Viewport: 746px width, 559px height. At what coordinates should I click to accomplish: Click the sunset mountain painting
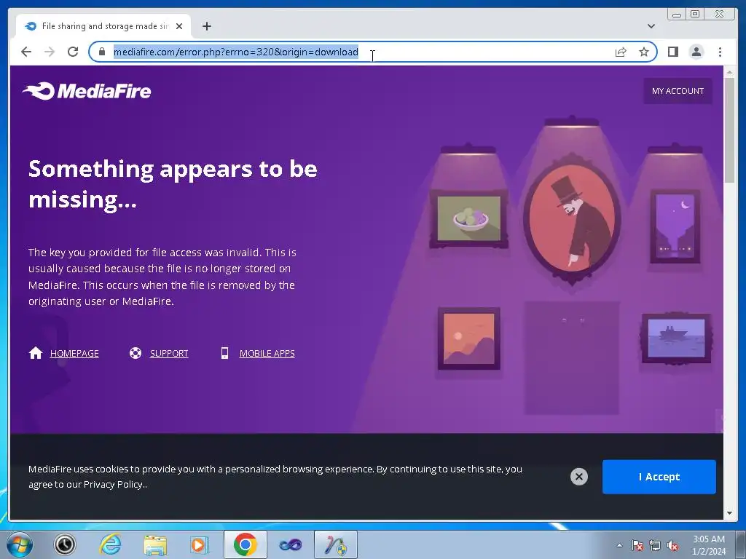point(468,338)
